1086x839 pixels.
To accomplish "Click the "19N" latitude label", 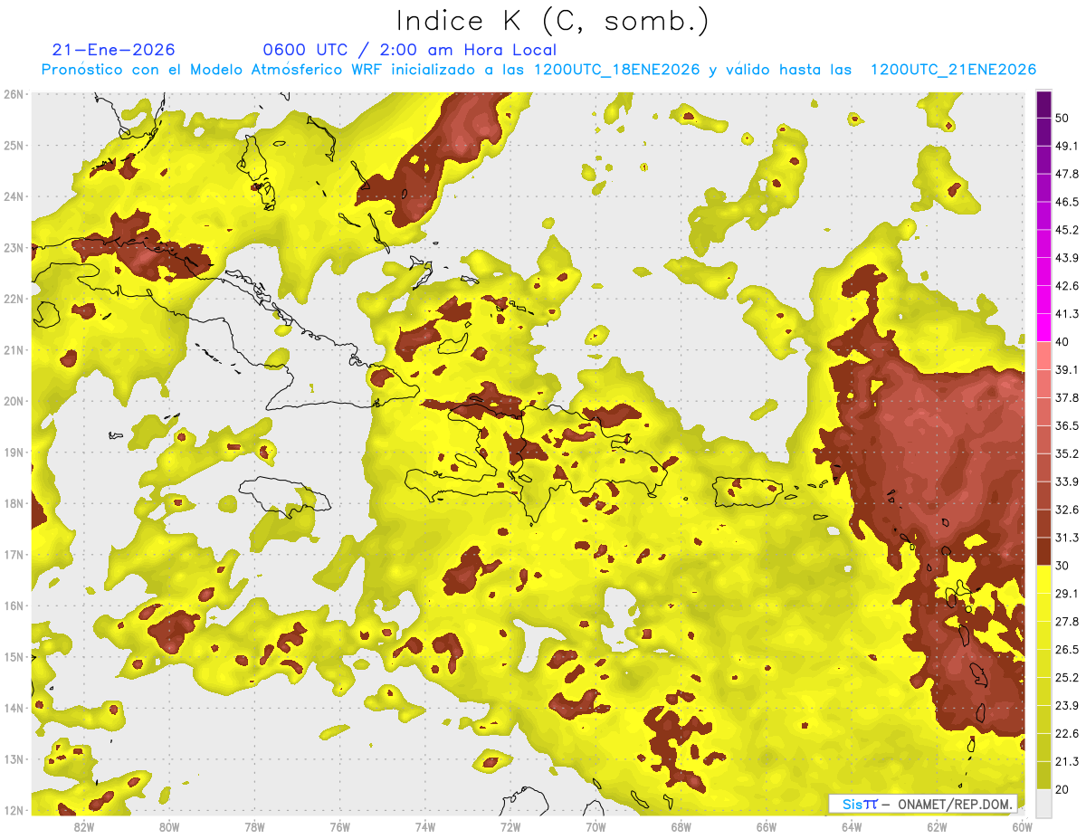I will (x=13, y=453).
